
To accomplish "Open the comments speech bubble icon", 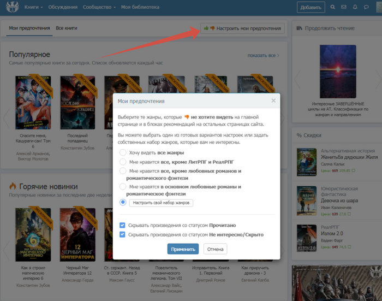I will point(366,7).
